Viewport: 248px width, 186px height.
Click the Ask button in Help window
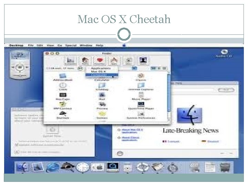click(226, 90)
